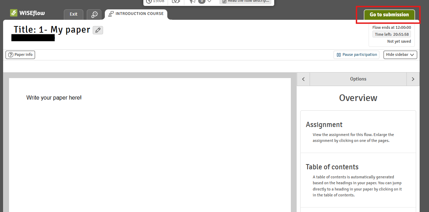Screen dimensions: 429x212
Task: Open the settings gear tab
Action: point(94,14)
